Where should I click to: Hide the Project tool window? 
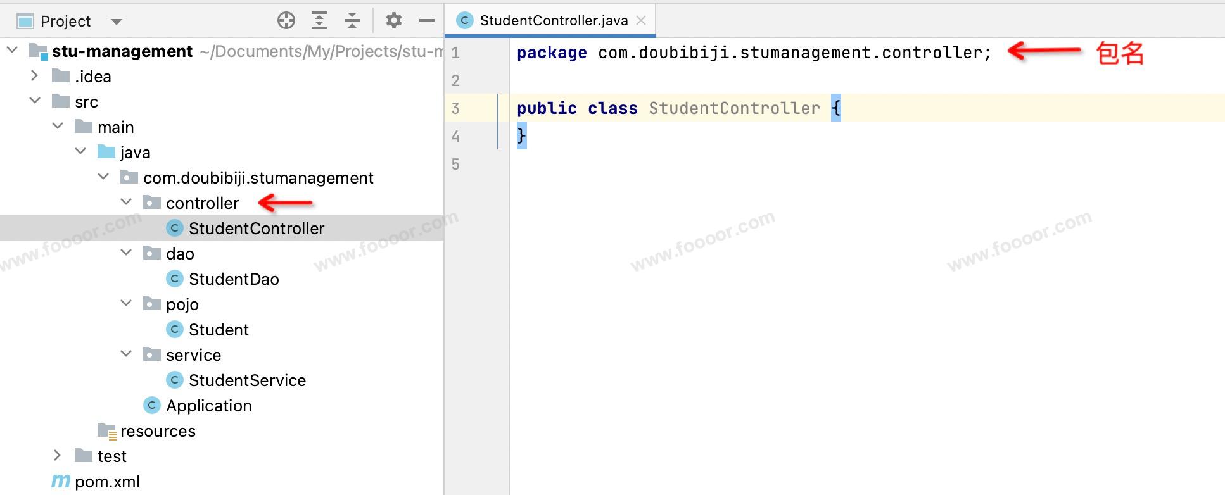pyautogui.click(x=427, y=21)
